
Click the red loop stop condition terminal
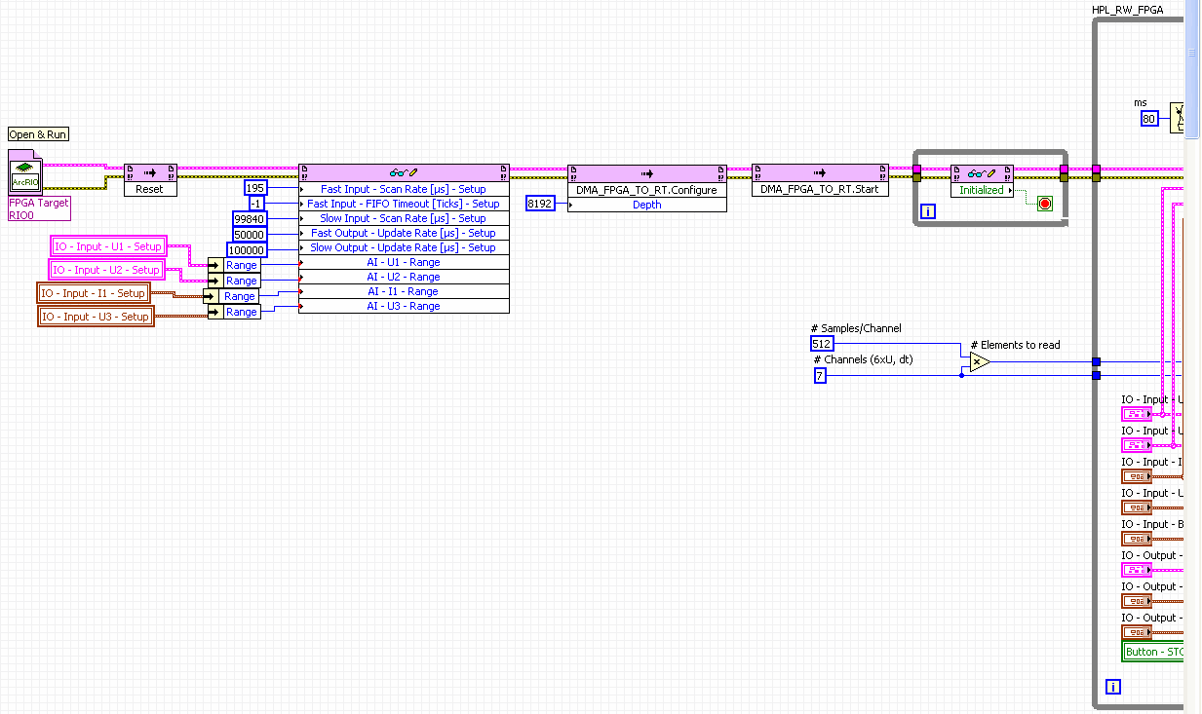[x=1044, y=204]
